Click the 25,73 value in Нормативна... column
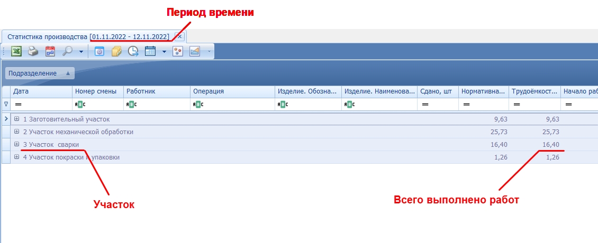This screenshot has height=243, width=598. (x=499, y=132)
